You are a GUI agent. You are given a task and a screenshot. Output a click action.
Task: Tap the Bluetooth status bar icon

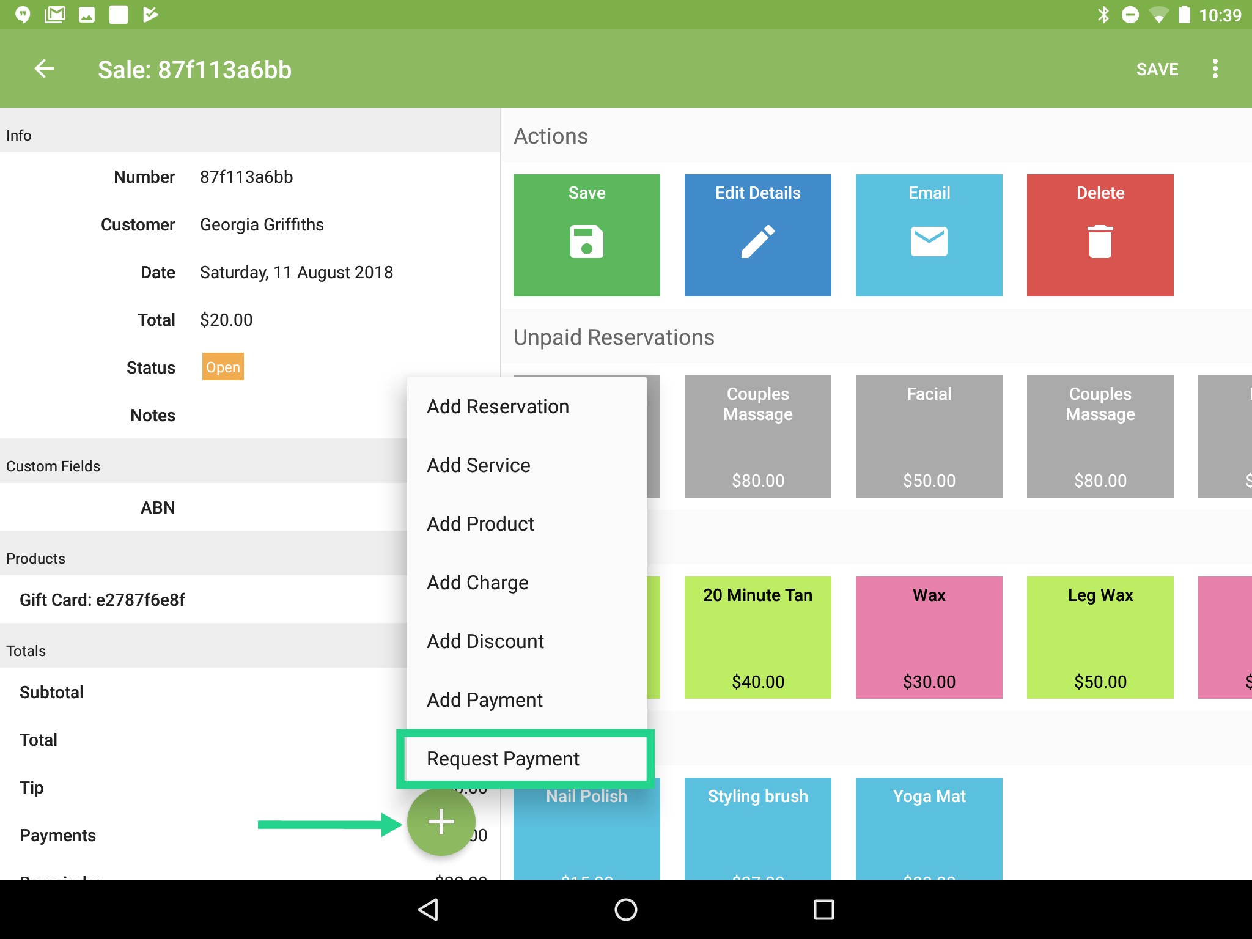[1103, 15]
